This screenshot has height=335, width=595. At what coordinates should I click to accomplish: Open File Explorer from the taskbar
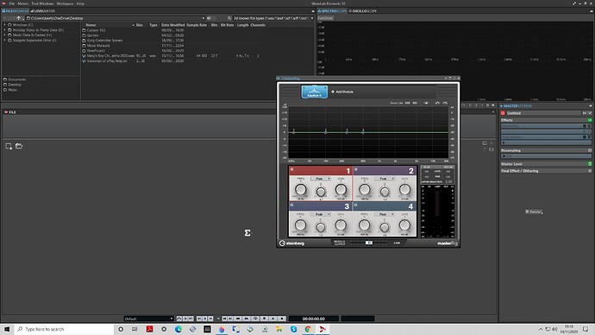pyautogui.click(x=279, y=329)
